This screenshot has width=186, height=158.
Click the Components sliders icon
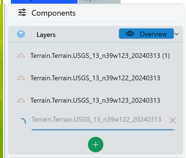click(x=22, y=13)
